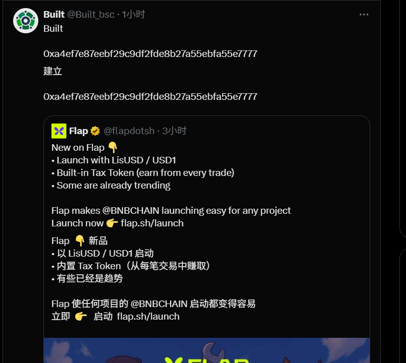Click the second 0xa4ef7e87 contract address
406x363 pixels.
[150, 97]
